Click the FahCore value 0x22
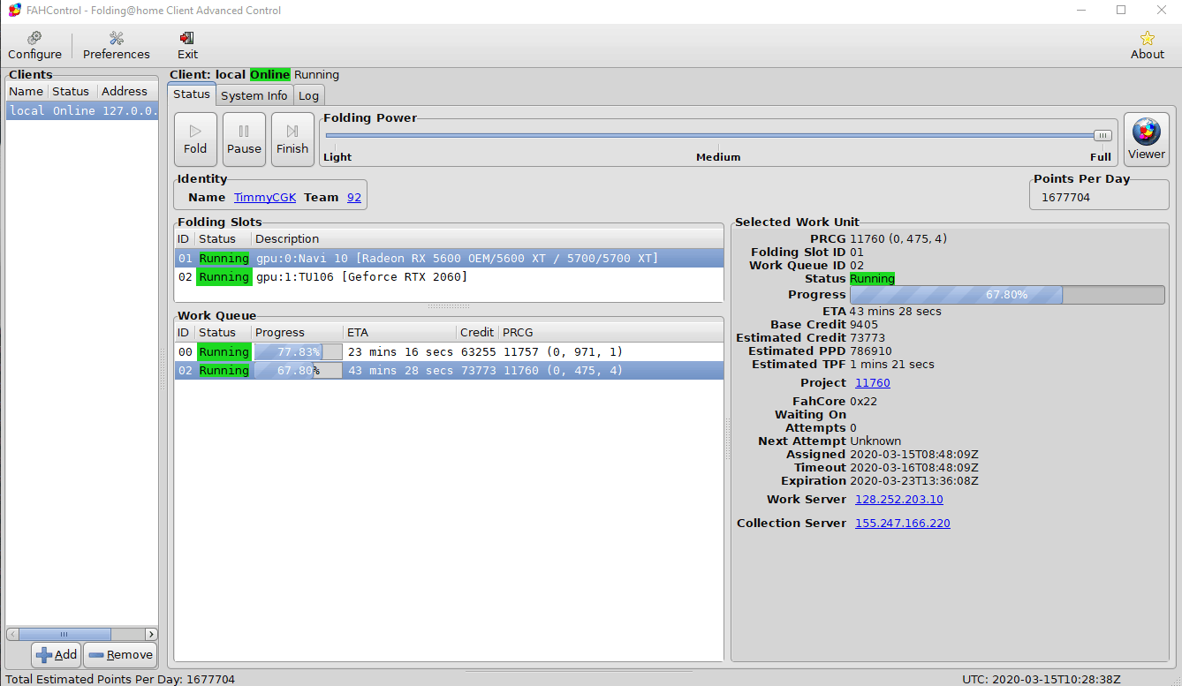 (x=864, y=402)
